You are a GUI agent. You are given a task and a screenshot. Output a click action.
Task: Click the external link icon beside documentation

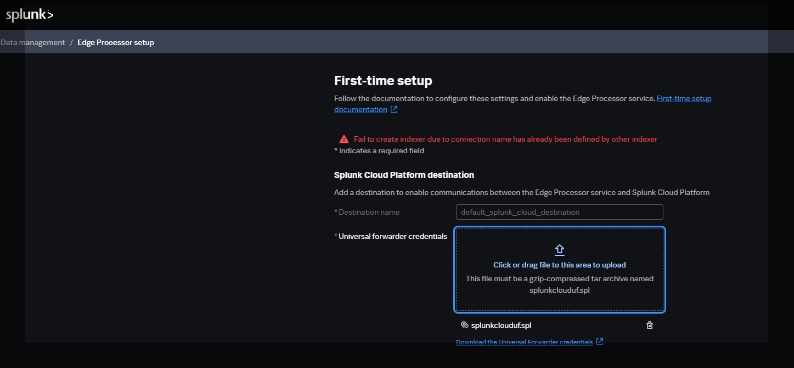(394, 109)
